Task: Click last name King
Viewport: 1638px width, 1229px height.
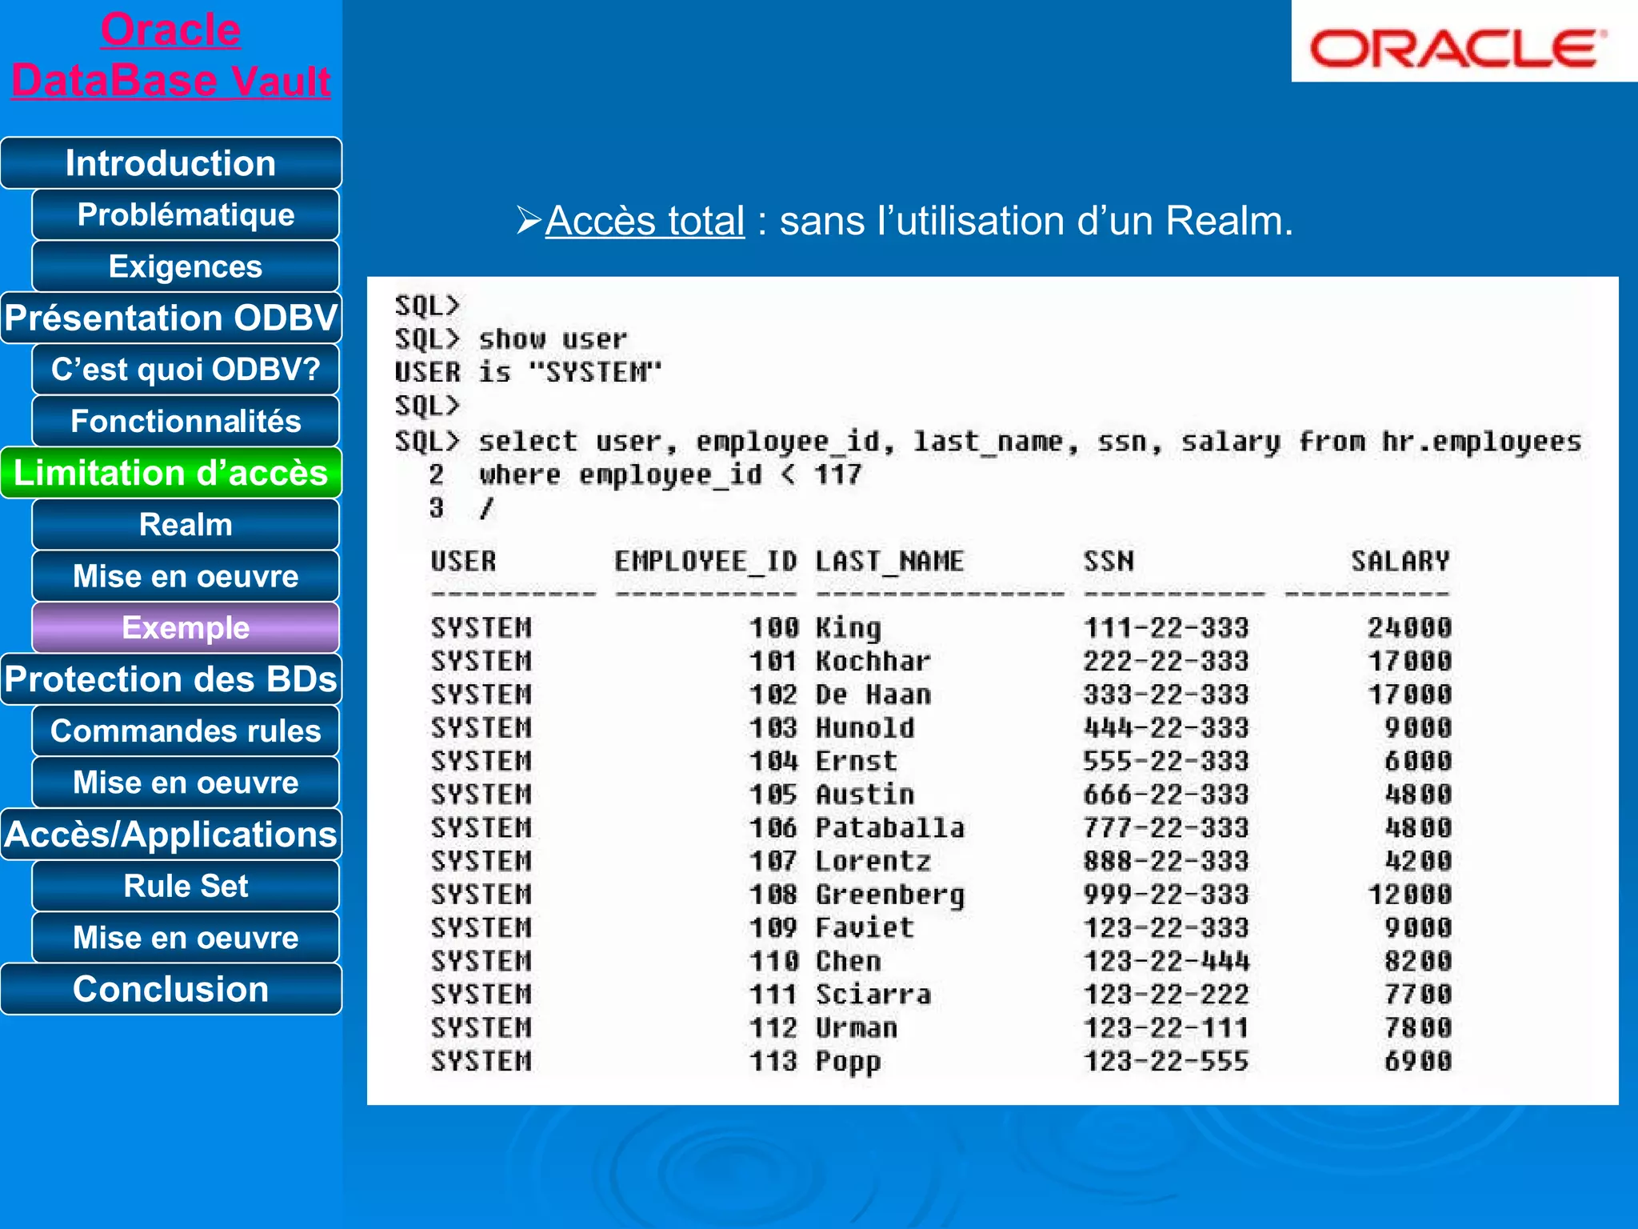Action: pyautogui.click(x=848, y=628)
